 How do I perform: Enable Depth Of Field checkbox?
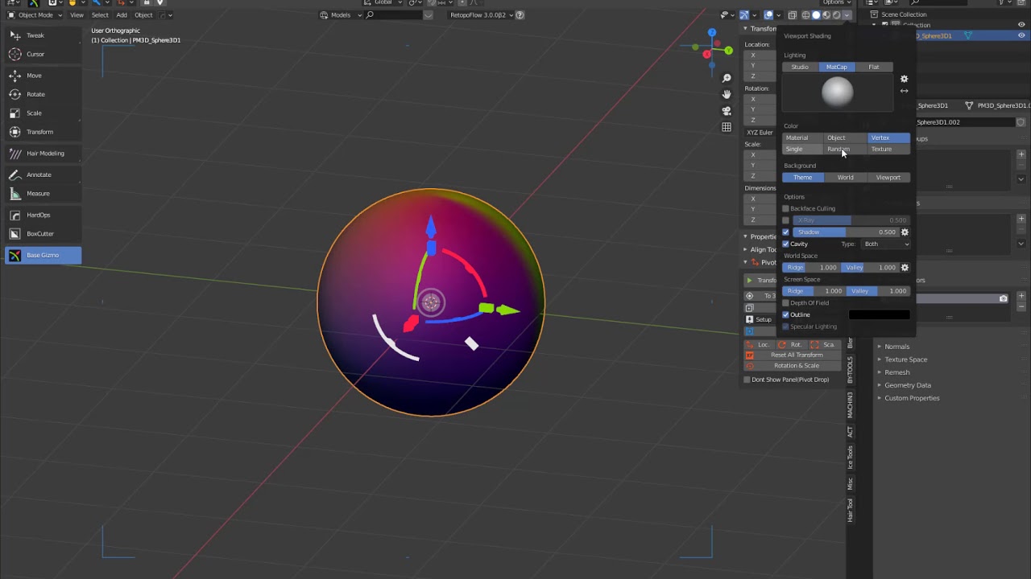786,303
